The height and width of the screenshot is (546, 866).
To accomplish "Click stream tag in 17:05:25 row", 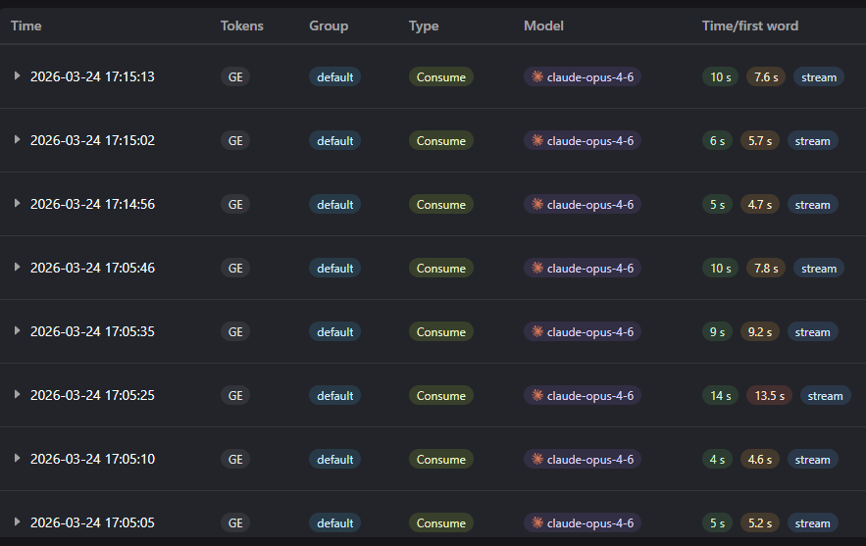I will [825, 395].
